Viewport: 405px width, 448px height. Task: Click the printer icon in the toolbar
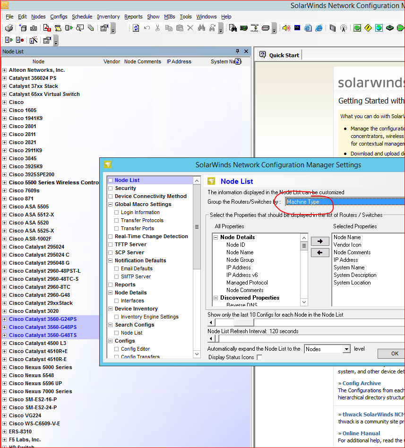[x=9, y=28]
